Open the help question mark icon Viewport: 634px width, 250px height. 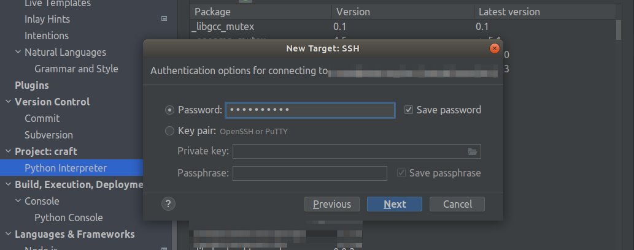(x=169, y=204)
